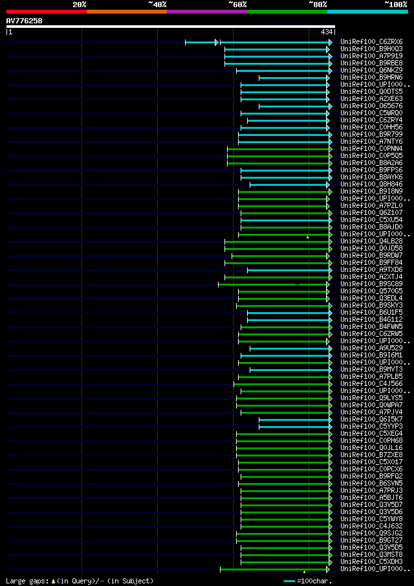
Task: Click the cyan alignment bar for UniRef100_Q6I5K7
Action: [294, 420]
